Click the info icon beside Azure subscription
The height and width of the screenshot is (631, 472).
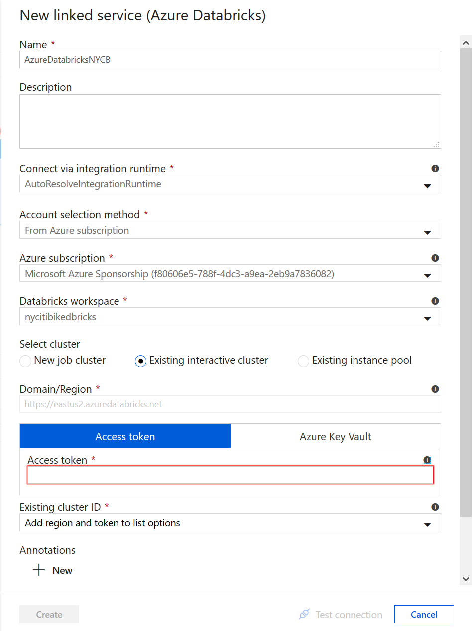[435, 258]
